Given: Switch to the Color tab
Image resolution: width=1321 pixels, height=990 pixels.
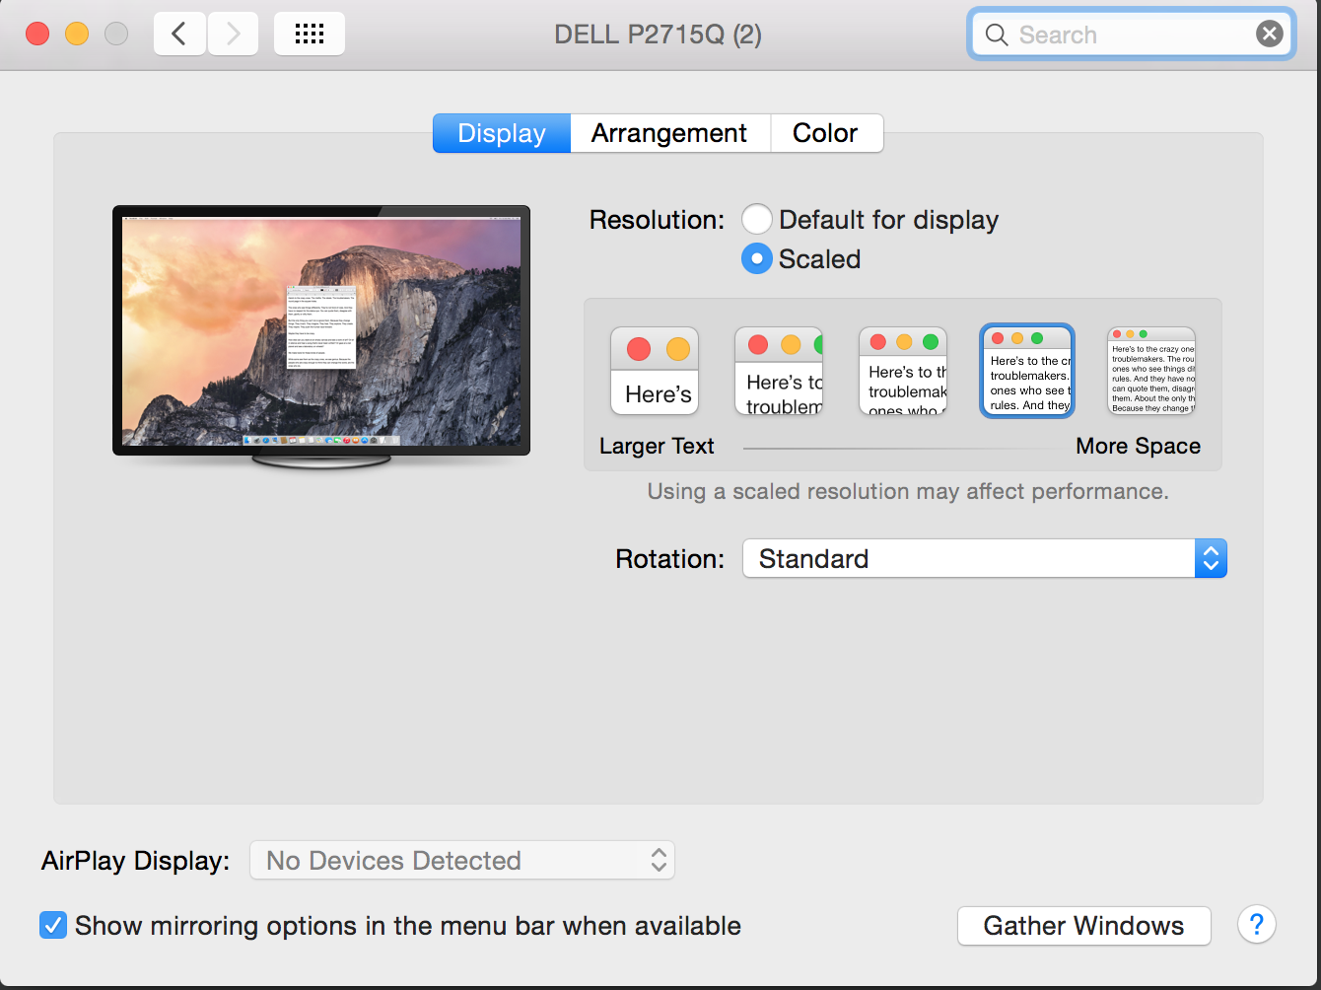Looking at the screenshot, I should (x=825, y=133).
